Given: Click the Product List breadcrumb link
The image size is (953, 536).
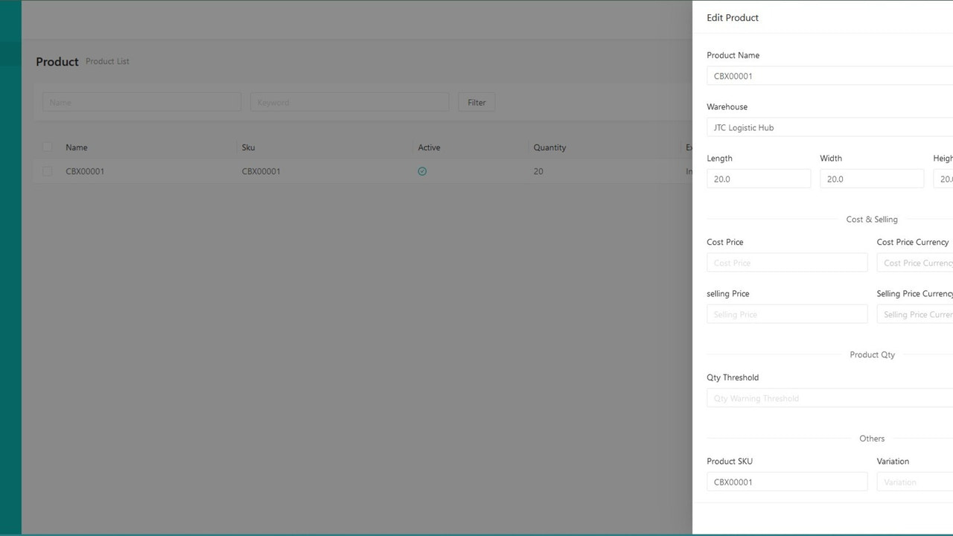Looking at the screenshot, I should [106, 62].
